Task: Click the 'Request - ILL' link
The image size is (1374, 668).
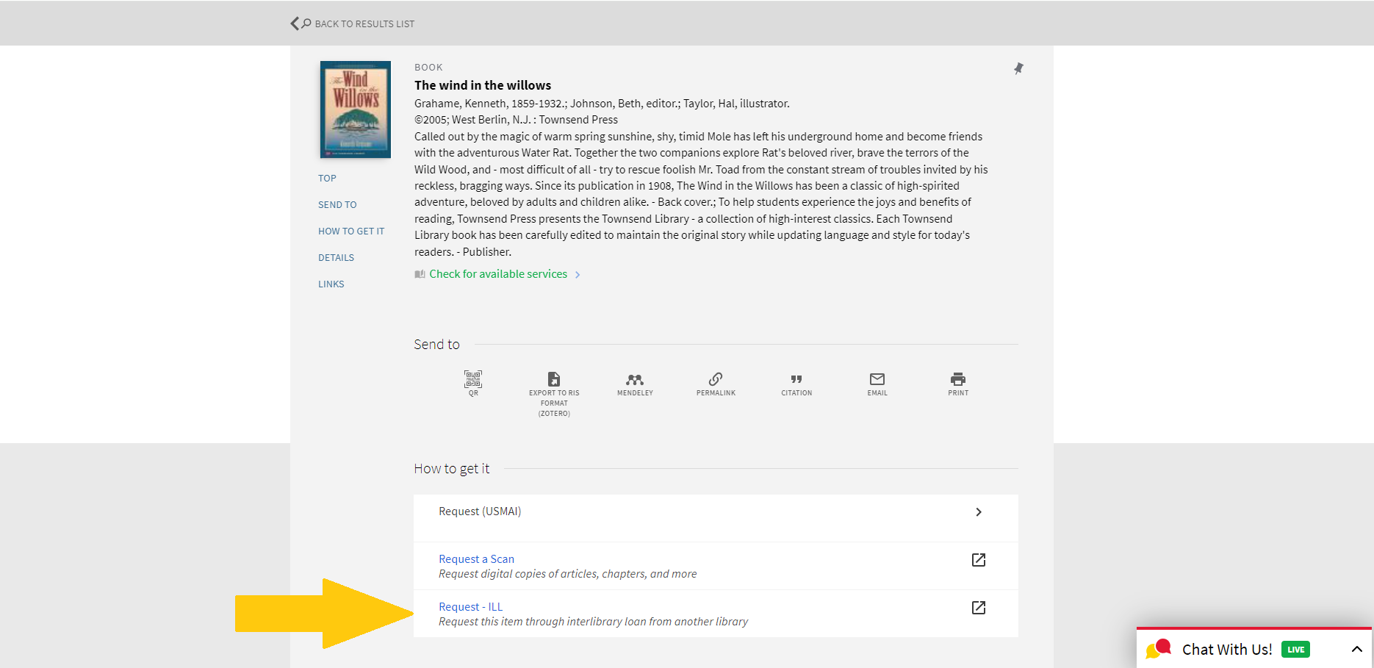Action: pyautogui.click(x=470, y=607)
